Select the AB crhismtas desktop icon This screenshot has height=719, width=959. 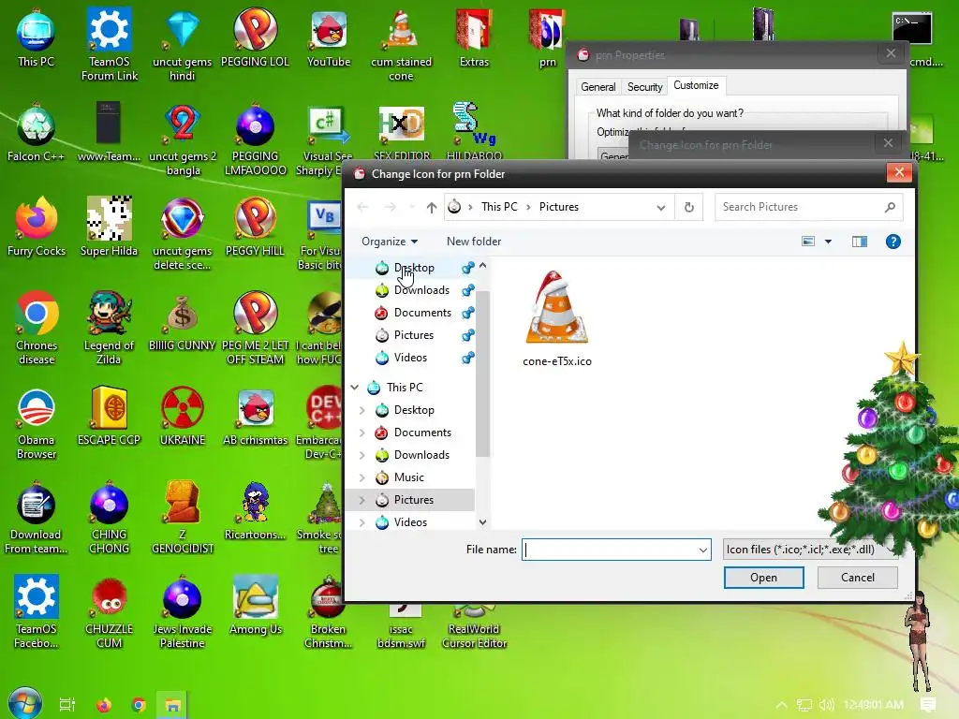point(255,417)
